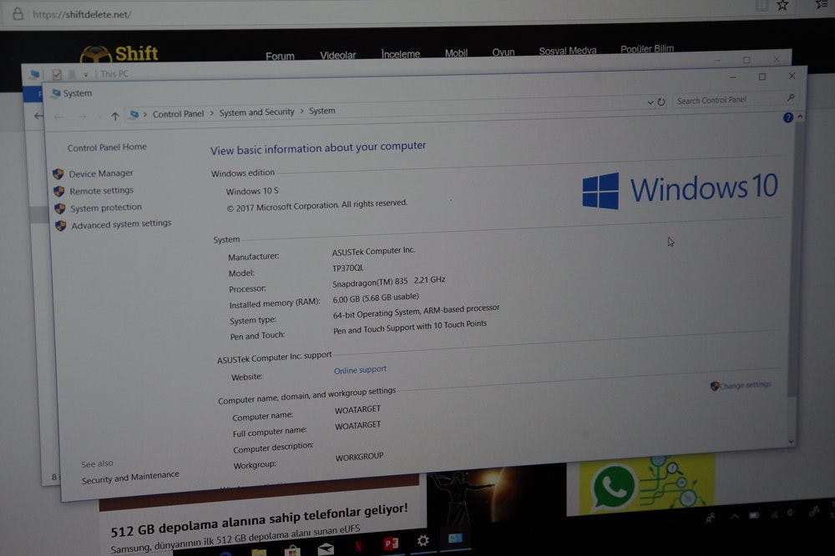835x556 pixels.
Task: Open the browser favorites hub icon
Action: click(x=821, y=5)
